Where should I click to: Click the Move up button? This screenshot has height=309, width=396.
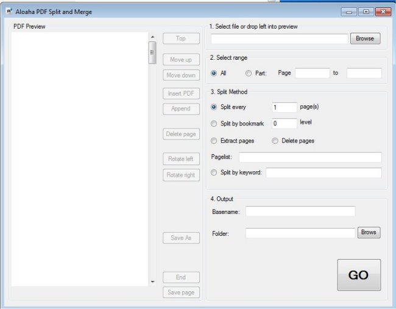(181, 60)
